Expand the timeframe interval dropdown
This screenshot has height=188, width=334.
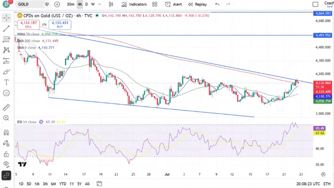coord(100,4)
